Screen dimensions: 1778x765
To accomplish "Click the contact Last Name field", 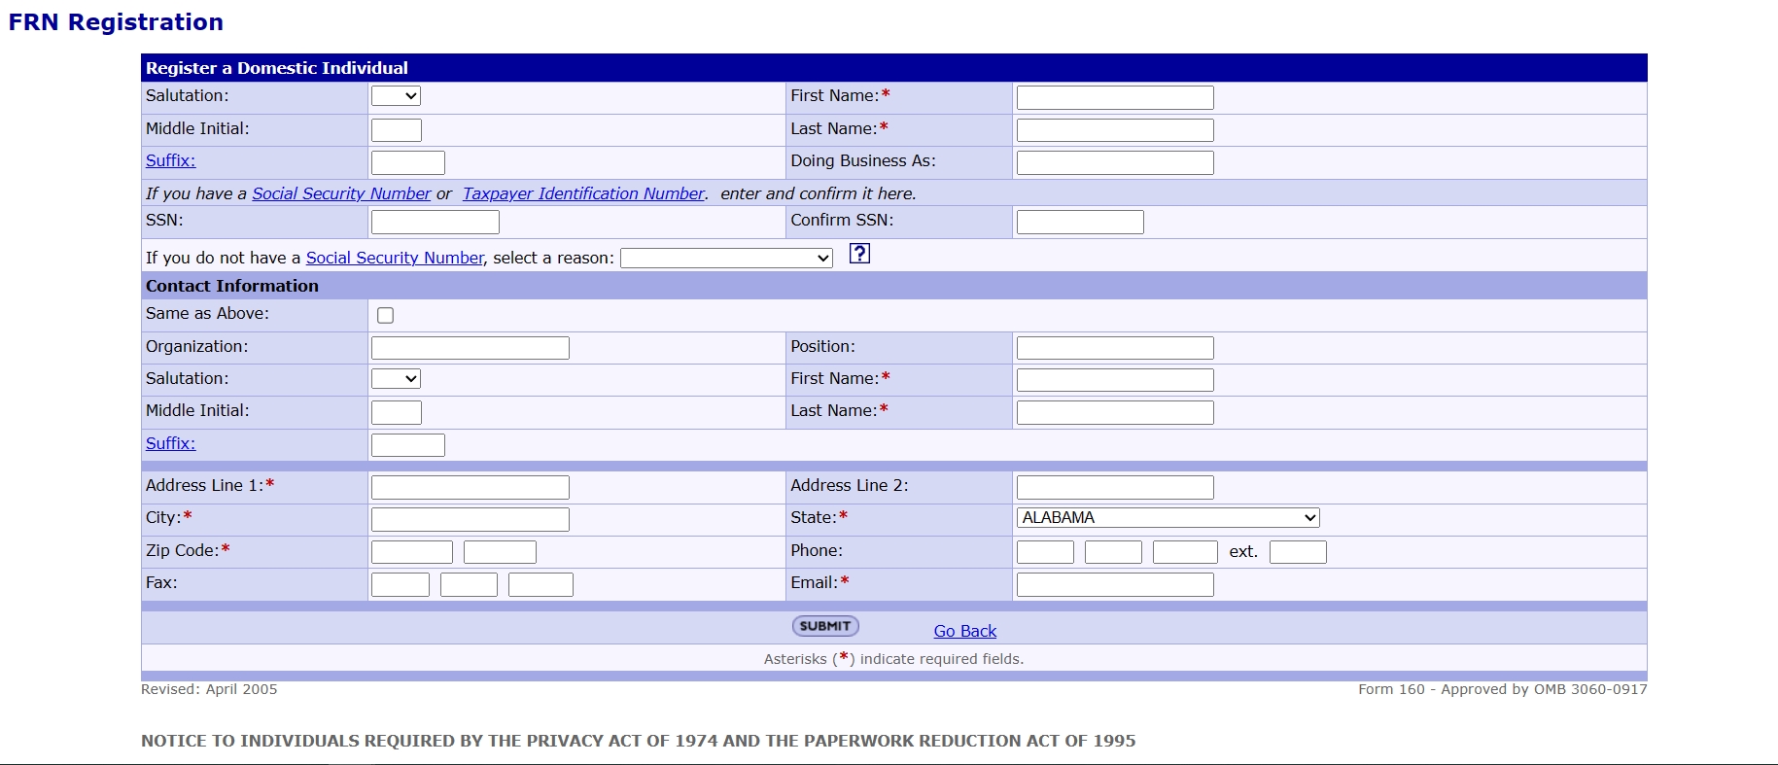I will 1115,412.
